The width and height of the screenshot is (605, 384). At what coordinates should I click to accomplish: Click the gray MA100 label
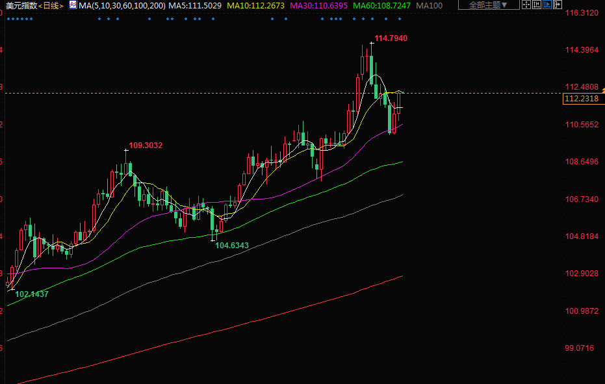click(428, 5)
